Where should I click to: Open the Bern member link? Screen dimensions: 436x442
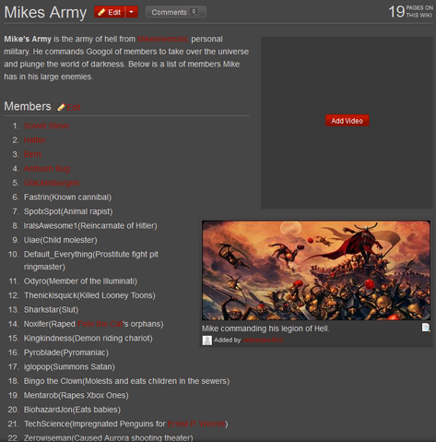pos(32,154)
